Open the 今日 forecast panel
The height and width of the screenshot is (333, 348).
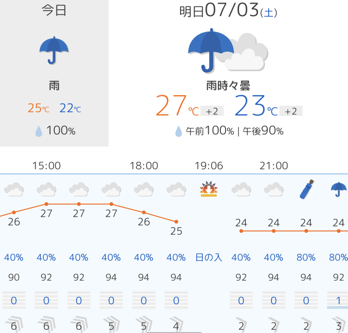tap(54, 73)
